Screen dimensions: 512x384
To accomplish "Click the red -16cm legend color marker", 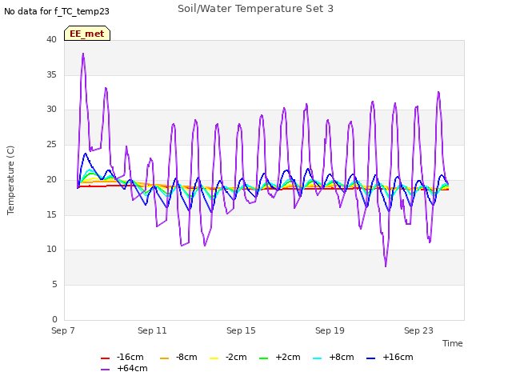I will pos(105,358).
